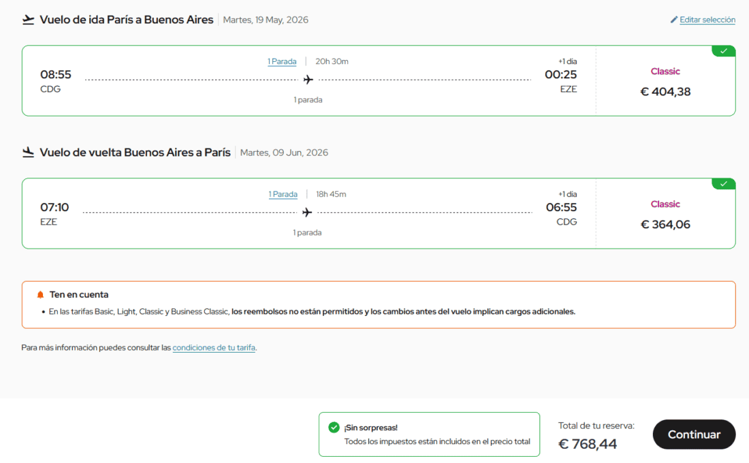Click the airplane icon on the EZE to CDG route line
The image size is (749, 463).
(307, 212)
